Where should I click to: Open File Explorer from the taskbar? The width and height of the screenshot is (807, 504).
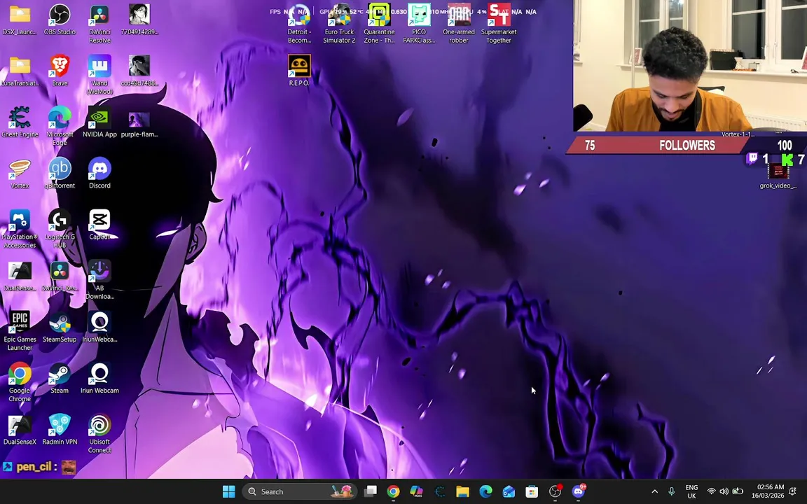(462, 491)
